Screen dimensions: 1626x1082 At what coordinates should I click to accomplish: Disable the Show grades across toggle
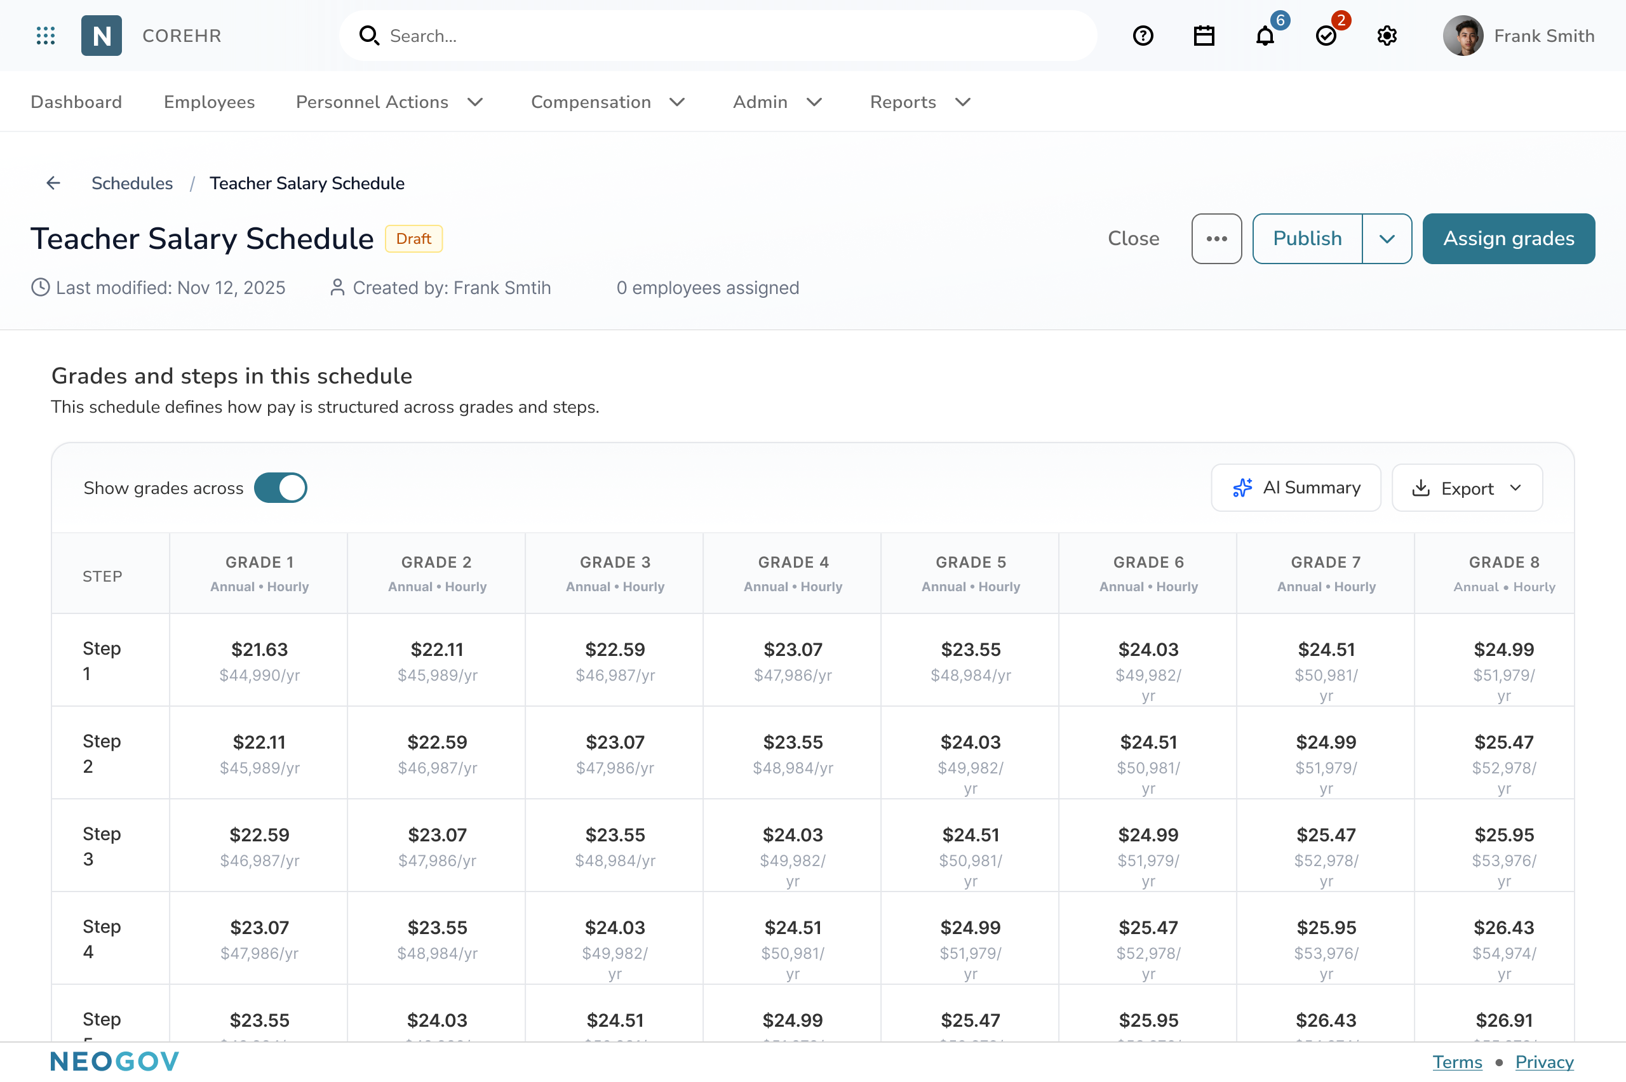(281, 487)
